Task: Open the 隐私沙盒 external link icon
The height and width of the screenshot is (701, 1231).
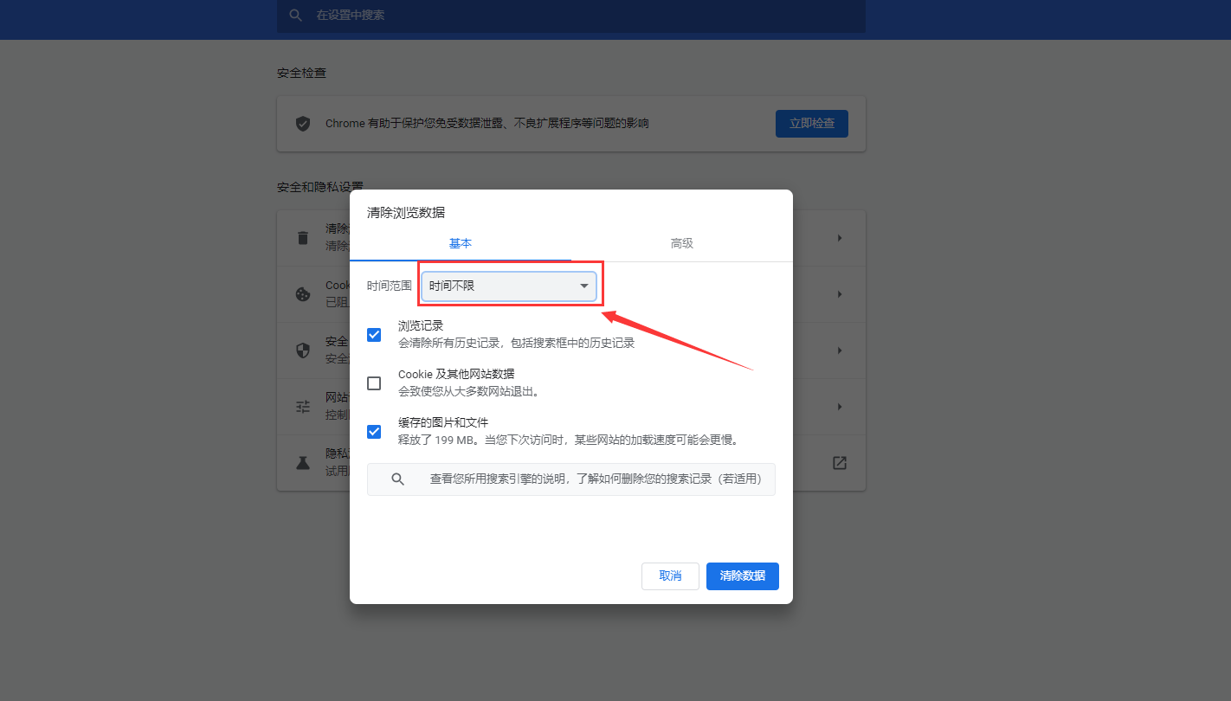Action: click(x=838, y=462)
